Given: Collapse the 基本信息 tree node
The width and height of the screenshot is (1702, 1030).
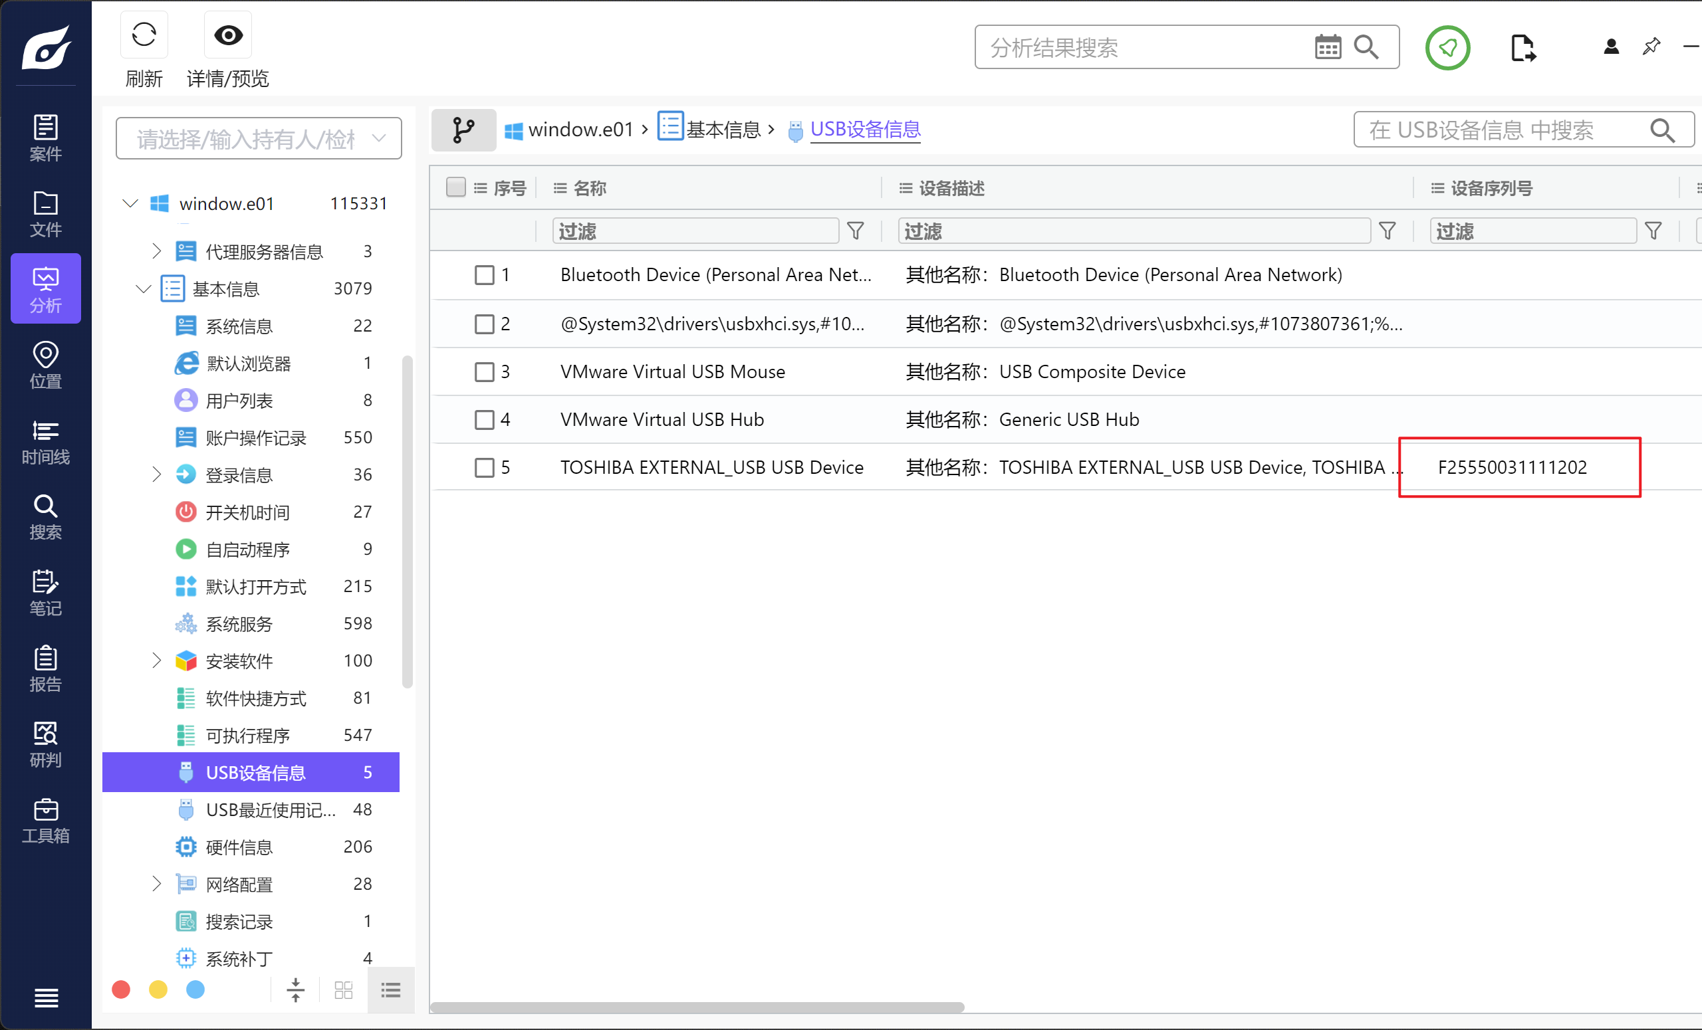Looking at the screenshot, I should (143, 288).
